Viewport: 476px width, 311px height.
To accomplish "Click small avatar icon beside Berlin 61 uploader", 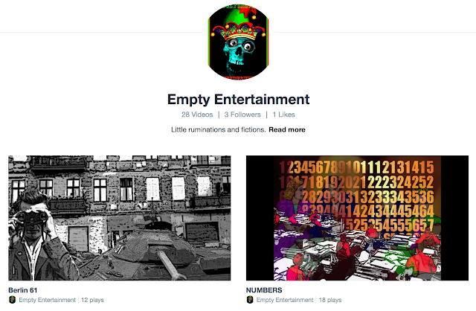I will click(x=12, y=300).
